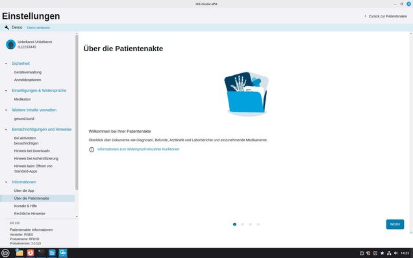Select gesund.bund in the sidebar
The height and width of the screenshot is (258, 413).
click(x=24, y=119)
